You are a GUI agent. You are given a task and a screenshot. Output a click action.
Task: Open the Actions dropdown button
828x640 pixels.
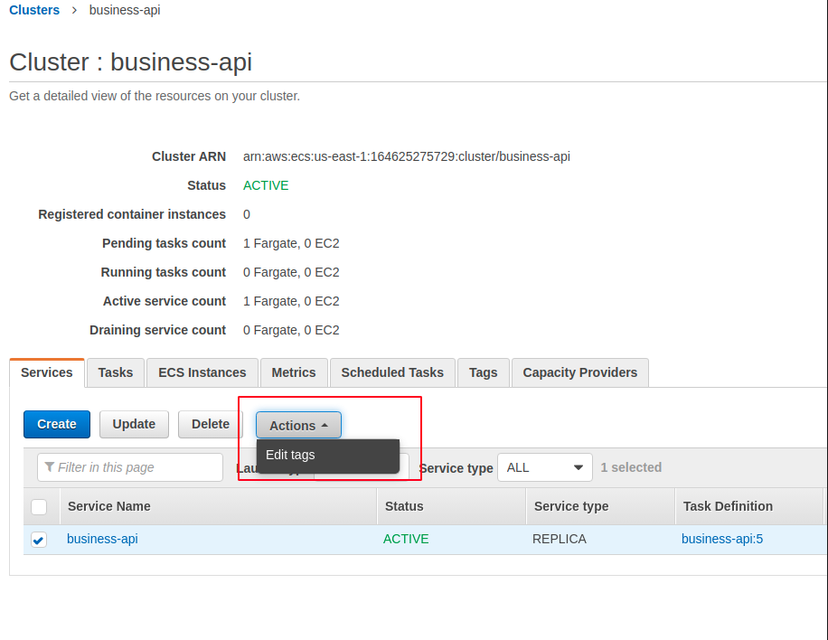pyautogui.click(x=298, y=425)
